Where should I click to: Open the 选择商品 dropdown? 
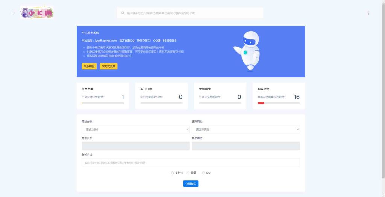tap(246, 129)
